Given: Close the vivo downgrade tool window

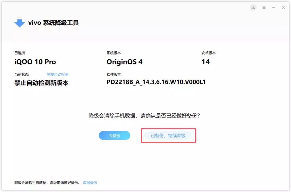Looking at the screenshot, I should (283, 7).
